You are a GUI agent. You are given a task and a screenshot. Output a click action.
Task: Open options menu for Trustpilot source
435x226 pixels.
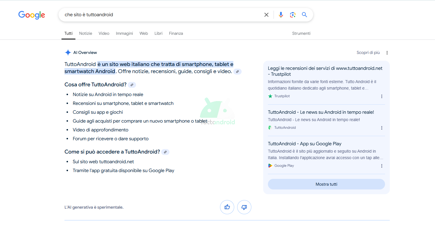pos(382,96)
